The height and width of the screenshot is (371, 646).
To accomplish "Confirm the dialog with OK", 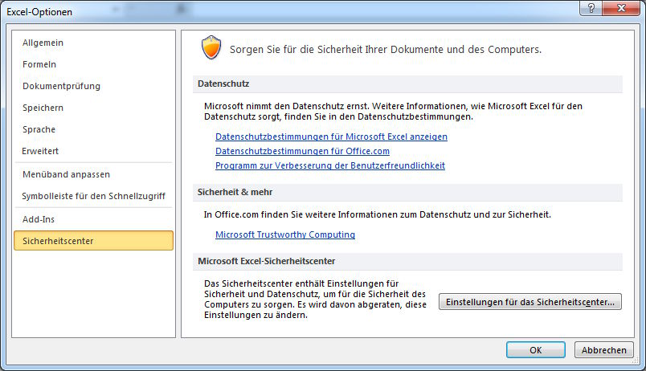I will [536, 350].
